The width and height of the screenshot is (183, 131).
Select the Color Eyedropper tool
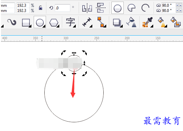[x=147, y=22]
